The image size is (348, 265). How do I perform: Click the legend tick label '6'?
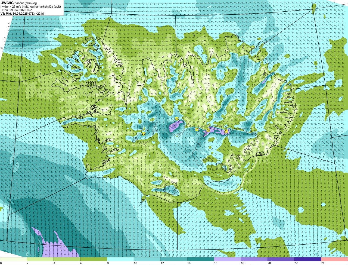(x=81, y=263)
